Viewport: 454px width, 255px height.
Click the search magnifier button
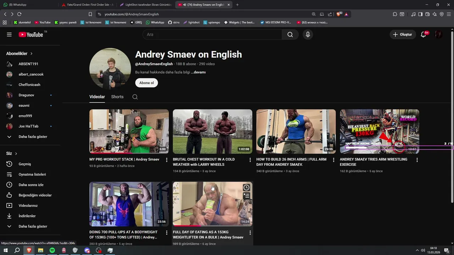[x=290, y=34]
